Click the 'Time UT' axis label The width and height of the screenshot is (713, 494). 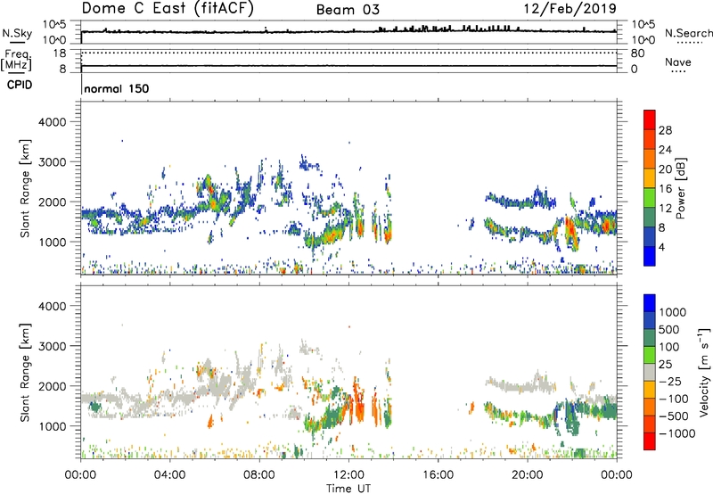click(x=348, y=489)
